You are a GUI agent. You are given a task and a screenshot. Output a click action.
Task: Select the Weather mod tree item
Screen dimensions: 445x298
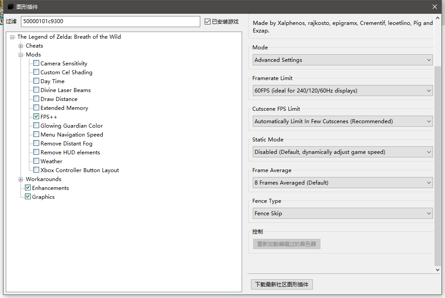click(x=51, y=161)
